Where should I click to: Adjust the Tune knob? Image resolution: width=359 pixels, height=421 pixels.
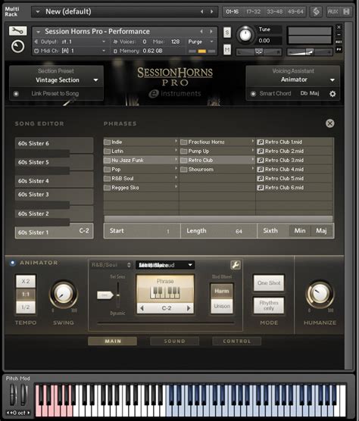[245, 35]
